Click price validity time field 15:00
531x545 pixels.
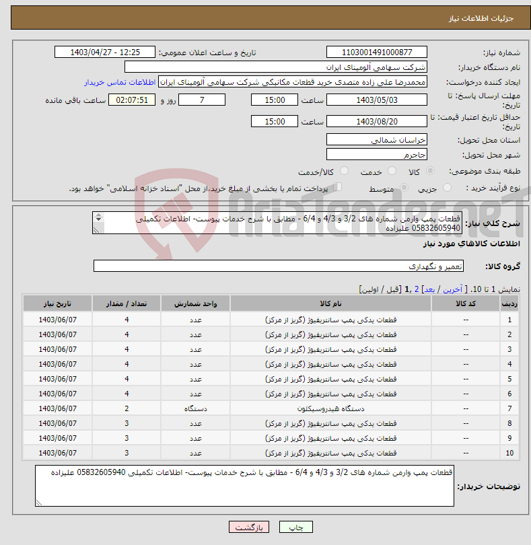pos(275,121)
